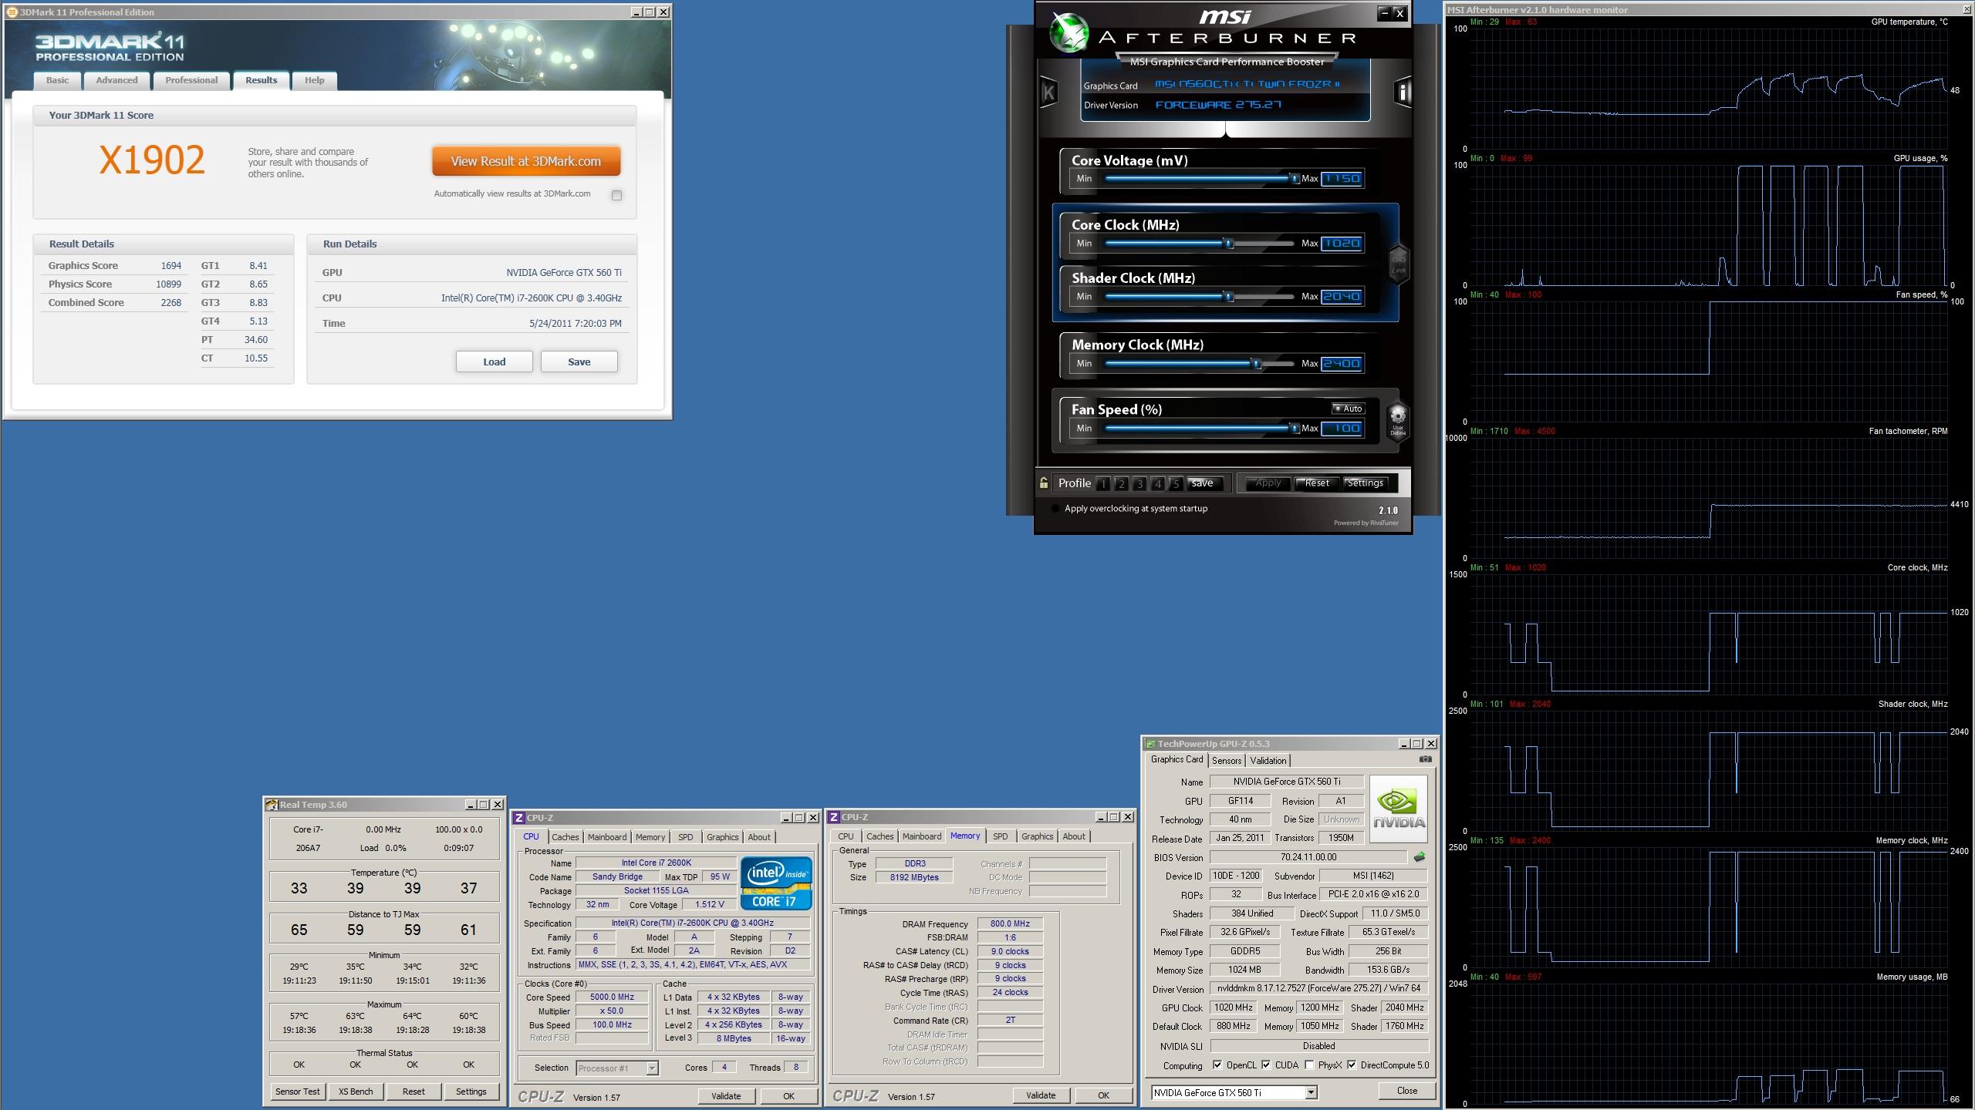Select Afterburner profile slot 5
This screenshot has height=1110, width=1975.
pyautogui.click(x=1176, y=484)
